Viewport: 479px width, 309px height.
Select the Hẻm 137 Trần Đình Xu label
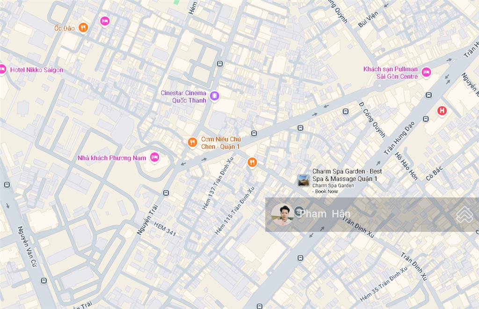tap(218, 183)
